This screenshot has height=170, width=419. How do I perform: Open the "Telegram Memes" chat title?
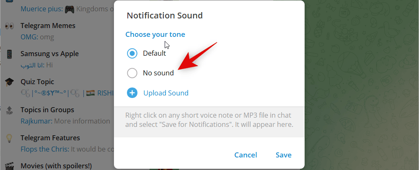point(48,26)
